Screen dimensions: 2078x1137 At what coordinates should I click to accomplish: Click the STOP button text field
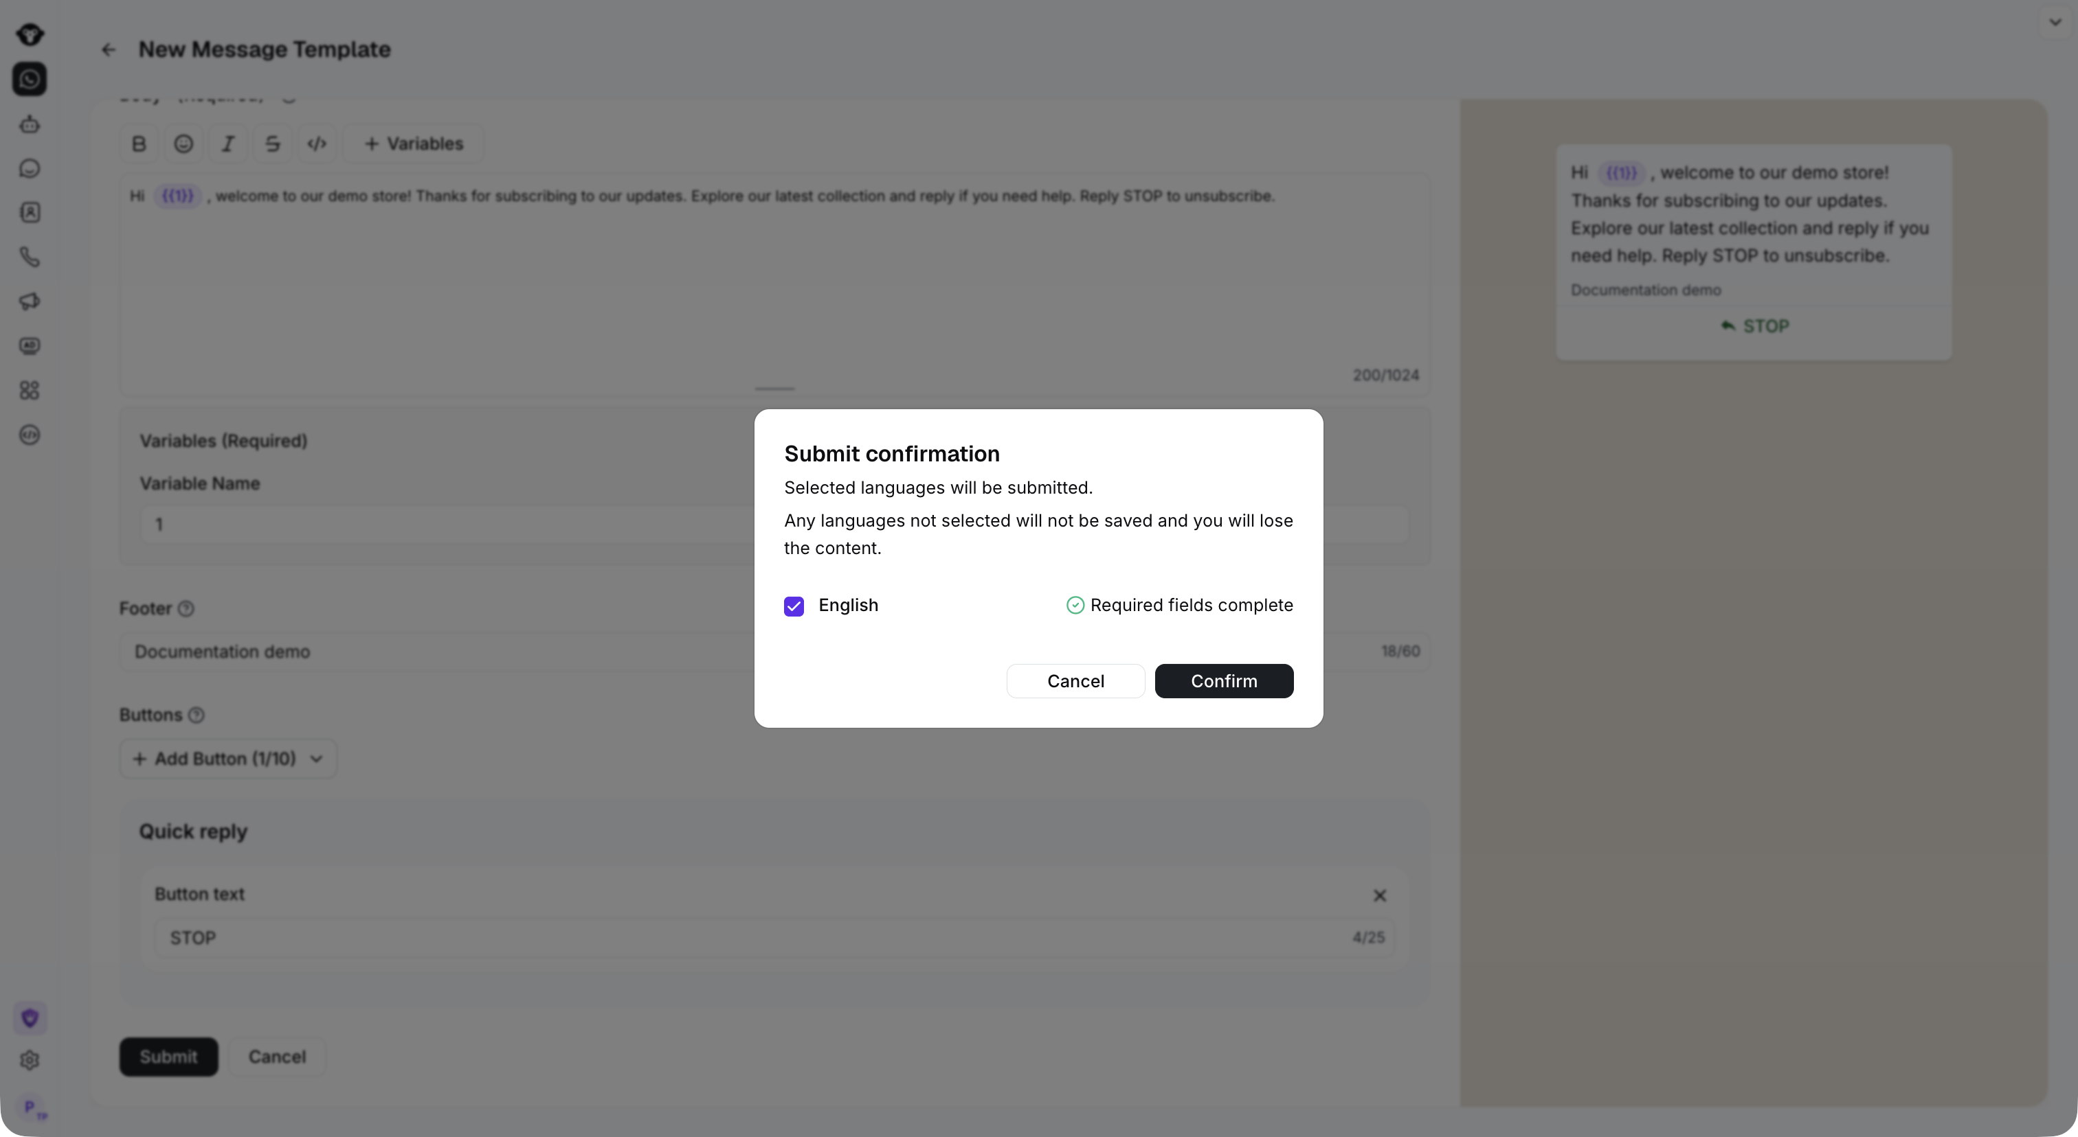click(774, 938)
